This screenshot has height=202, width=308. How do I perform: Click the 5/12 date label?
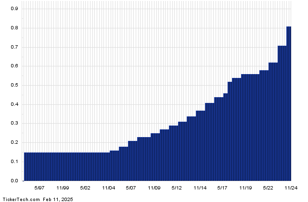pos(177,188)
